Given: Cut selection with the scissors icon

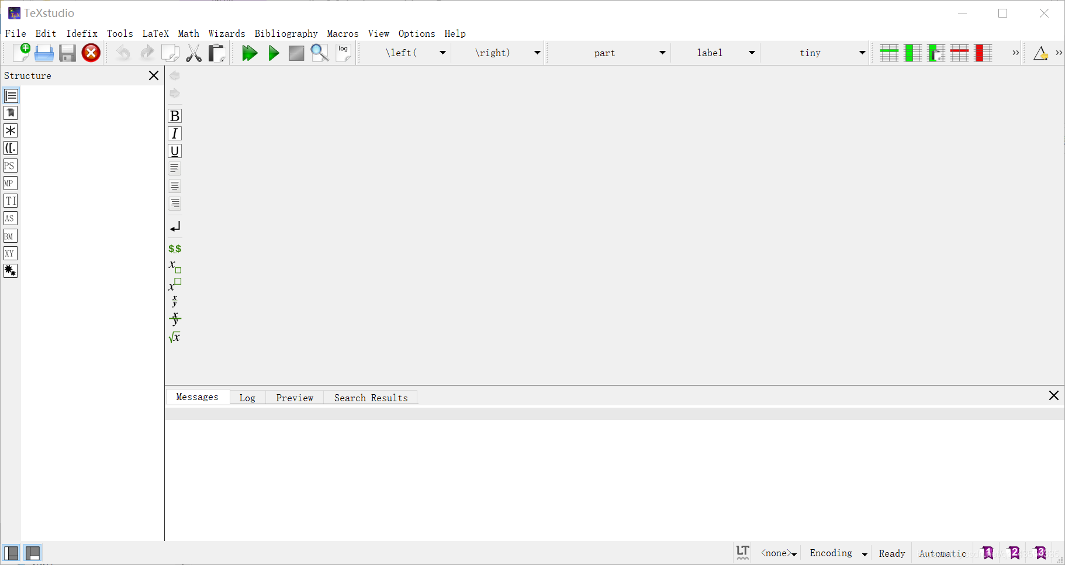Looking at the screenshot, I should tap(193, 53).
